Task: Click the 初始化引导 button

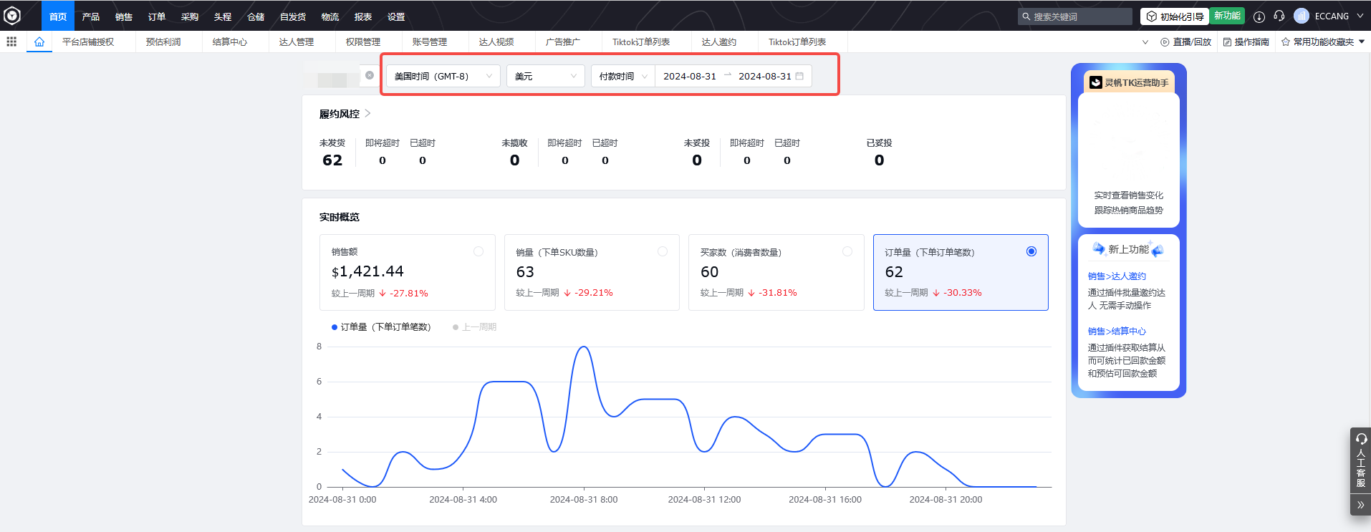Action: pyautogui.click(x=1175, y=16)
